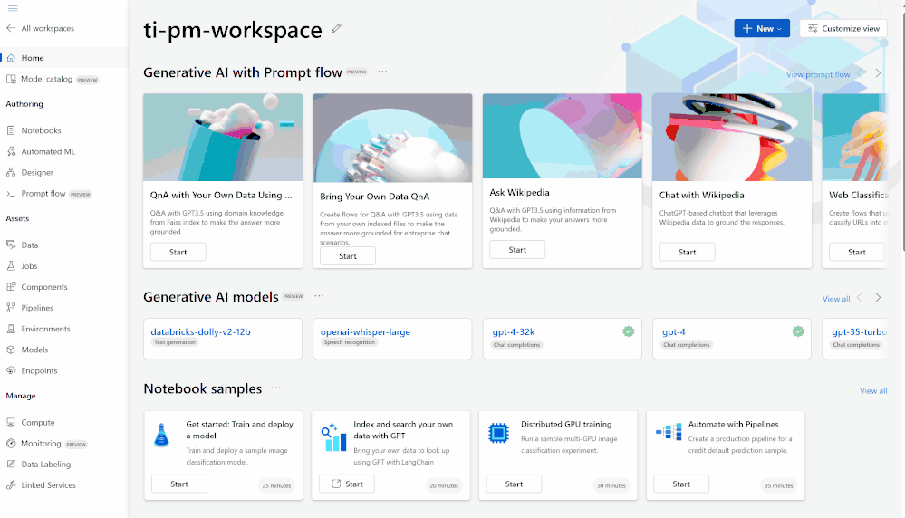Click the Notebooks icon in sidebar
The width and height of the screenshot is (905, 518).
pos(11,130)
